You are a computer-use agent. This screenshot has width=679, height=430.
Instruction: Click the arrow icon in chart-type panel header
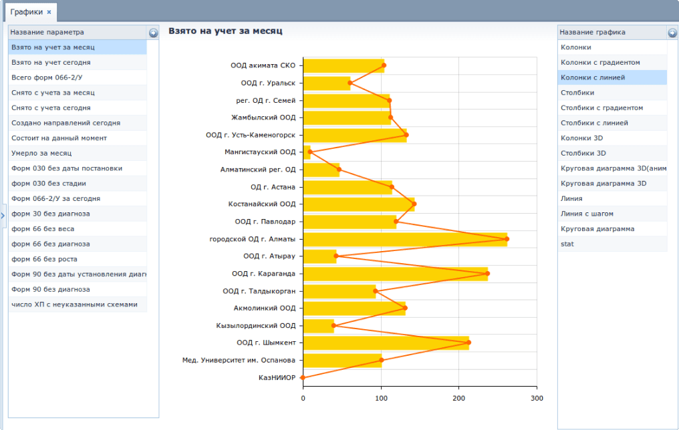[x=672, y=33]
